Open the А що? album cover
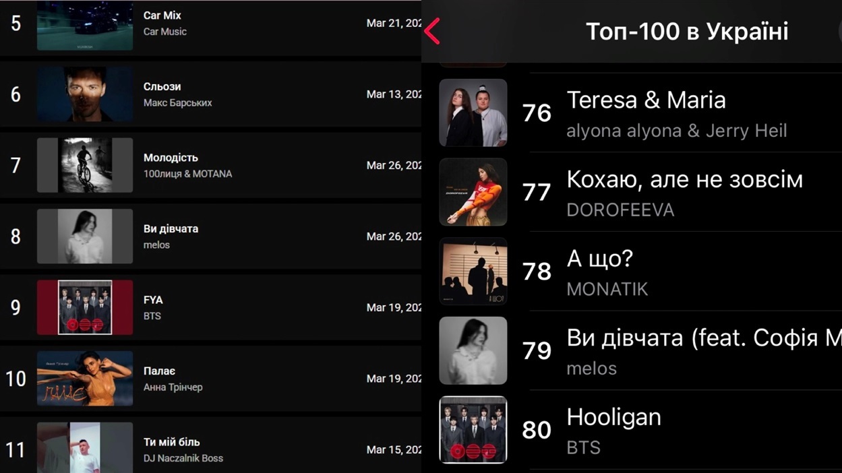This screenshot has height=473, width=842. [473, 271]
